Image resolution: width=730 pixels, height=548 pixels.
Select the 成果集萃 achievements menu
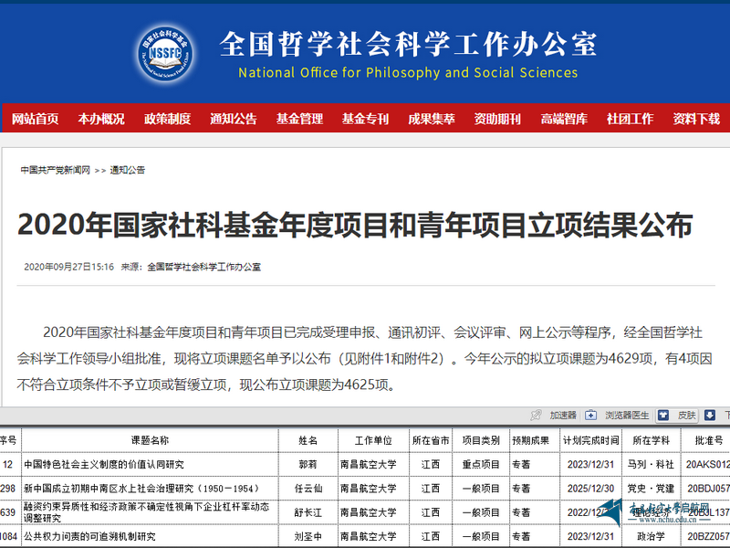click(x=430, y=119)
